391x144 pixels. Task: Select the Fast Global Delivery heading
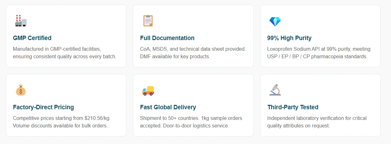pyautogui.click(x=168, y=107)
